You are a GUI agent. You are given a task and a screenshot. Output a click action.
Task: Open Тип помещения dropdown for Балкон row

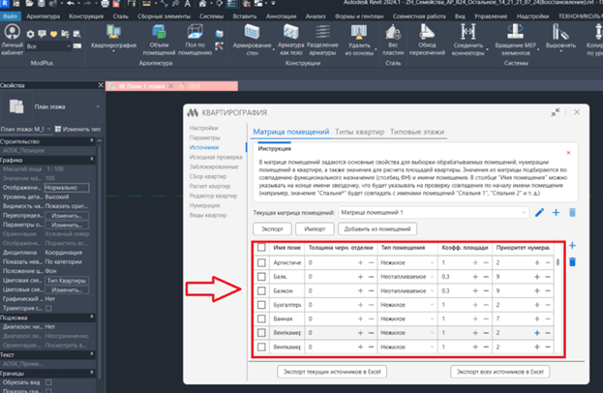(x=407, y=290)
